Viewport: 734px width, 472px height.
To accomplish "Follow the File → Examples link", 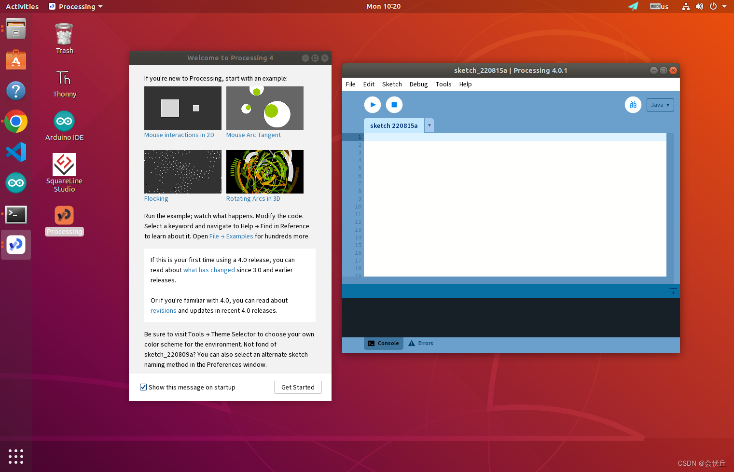I will (231, 236).
